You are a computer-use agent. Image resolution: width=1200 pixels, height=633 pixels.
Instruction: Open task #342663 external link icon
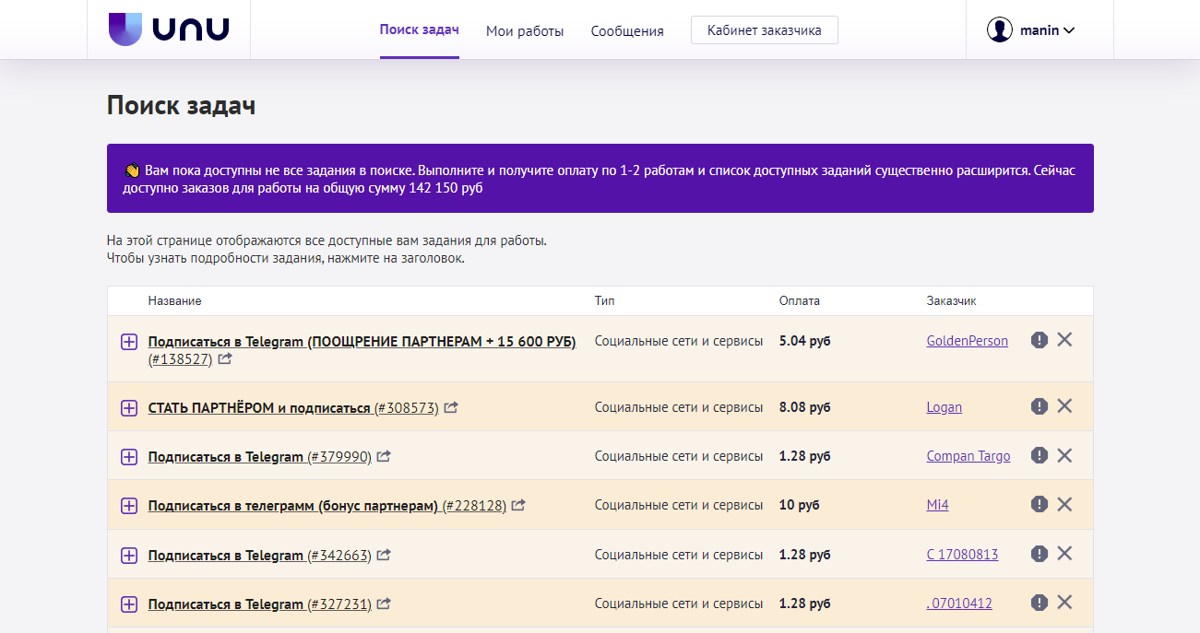[x=384, y=555]
